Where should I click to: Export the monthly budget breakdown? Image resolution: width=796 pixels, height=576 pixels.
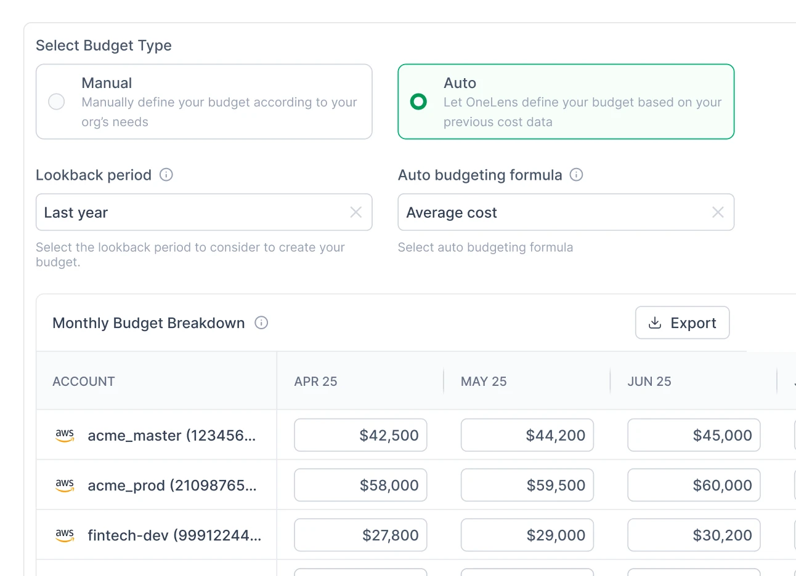click(x=682, y=322)
